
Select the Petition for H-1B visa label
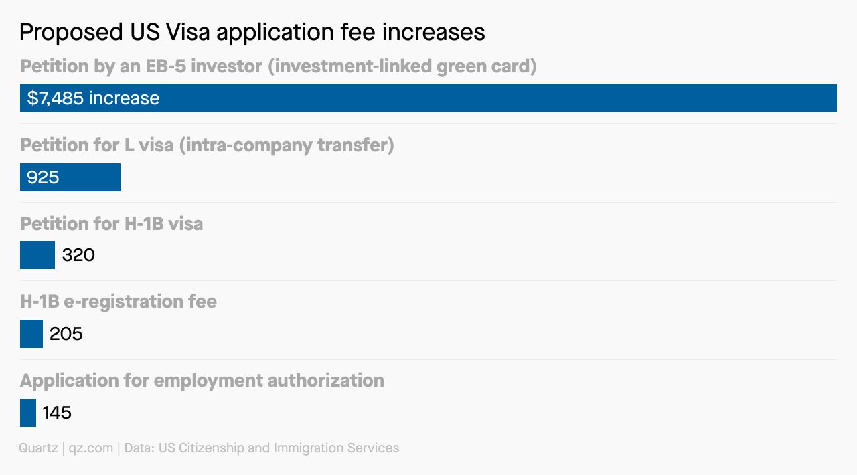tap(111, 223)
